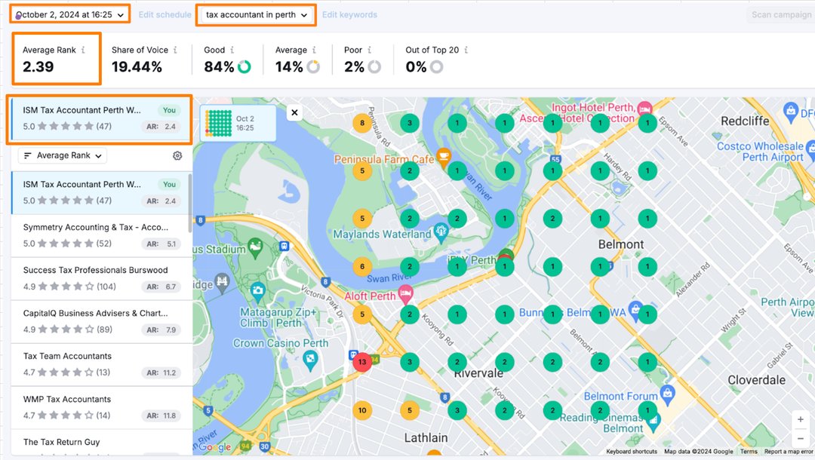Click the Good 84% donut chart

coord(244,67)
